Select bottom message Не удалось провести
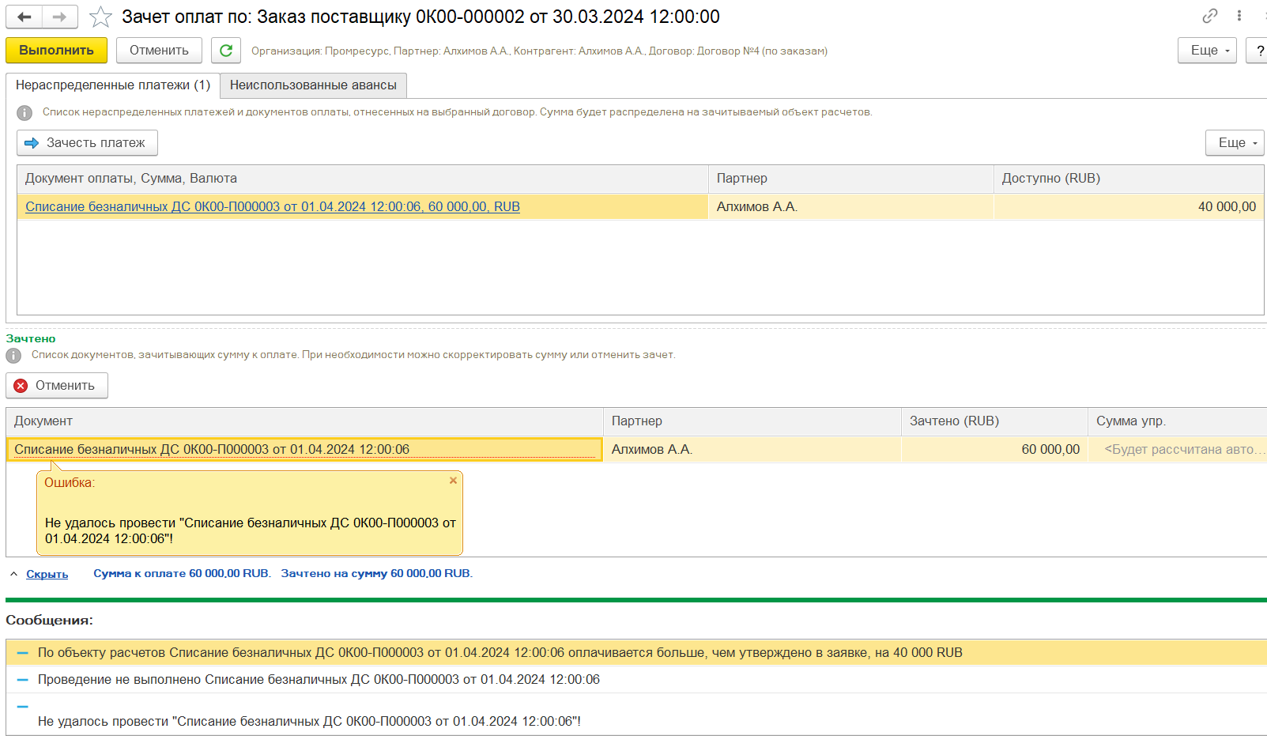This screenshot has width=1267, height=736. (x=636, y=714)
